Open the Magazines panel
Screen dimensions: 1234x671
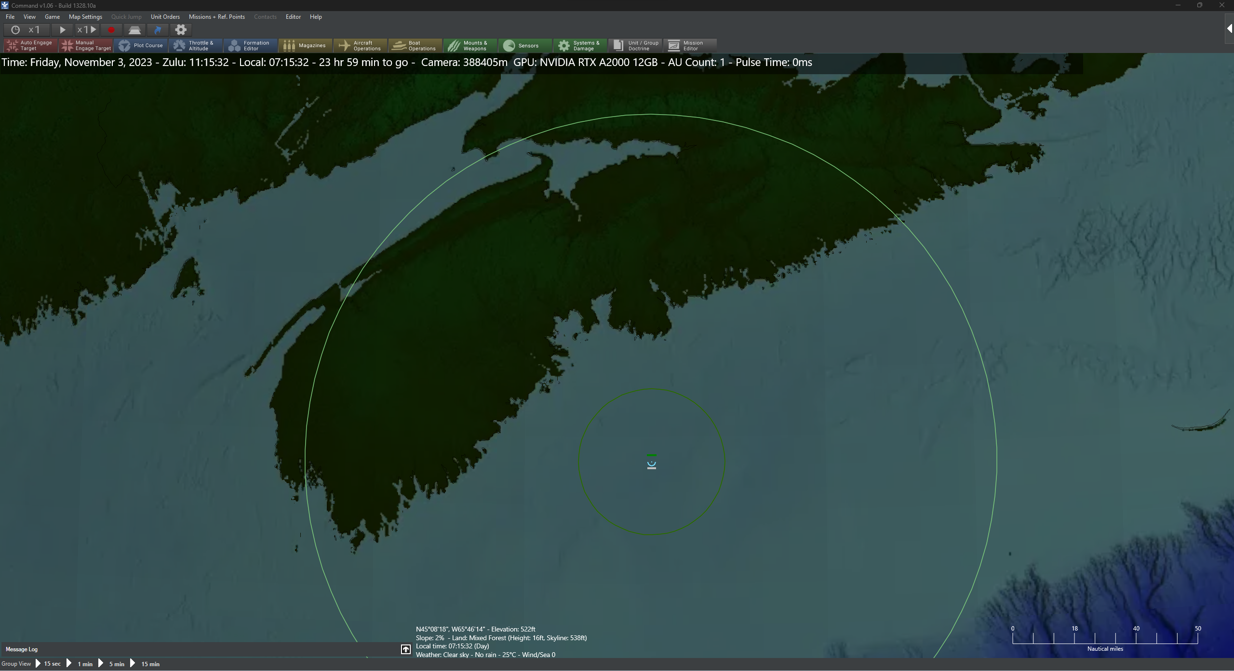click(306, 45)
